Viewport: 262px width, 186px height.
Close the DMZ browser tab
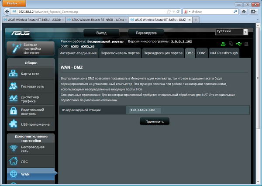(x=190, y=20)
